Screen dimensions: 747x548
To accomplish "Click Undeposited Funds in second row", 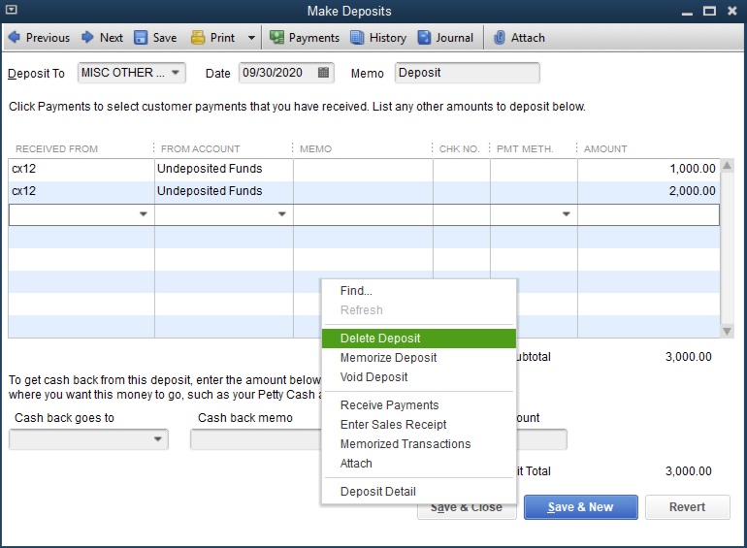I will click(210, 191).
